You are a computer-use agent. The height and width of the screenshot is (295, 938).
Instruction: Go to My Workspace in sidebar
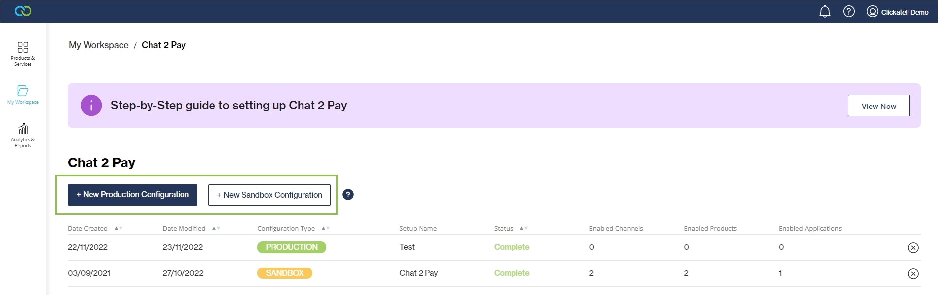tap(23, 95)
